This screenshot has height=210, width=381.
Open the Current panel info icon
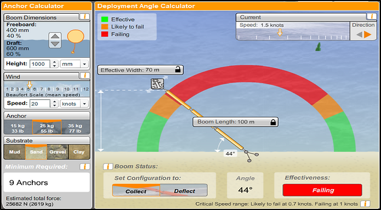click(371, 16)
